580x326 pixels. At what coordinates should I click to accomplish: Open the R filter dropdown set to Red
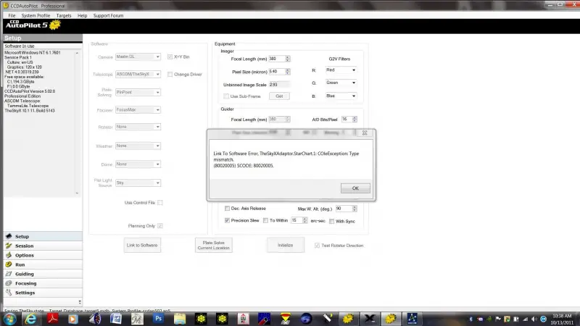pos(341,70)
